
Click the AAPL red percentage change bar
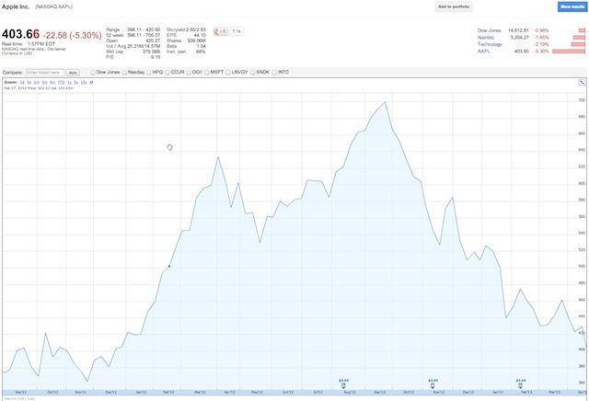(x=576, y=51)
